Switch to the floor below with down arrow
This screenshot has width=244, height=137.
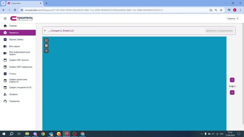coord(232,92)
